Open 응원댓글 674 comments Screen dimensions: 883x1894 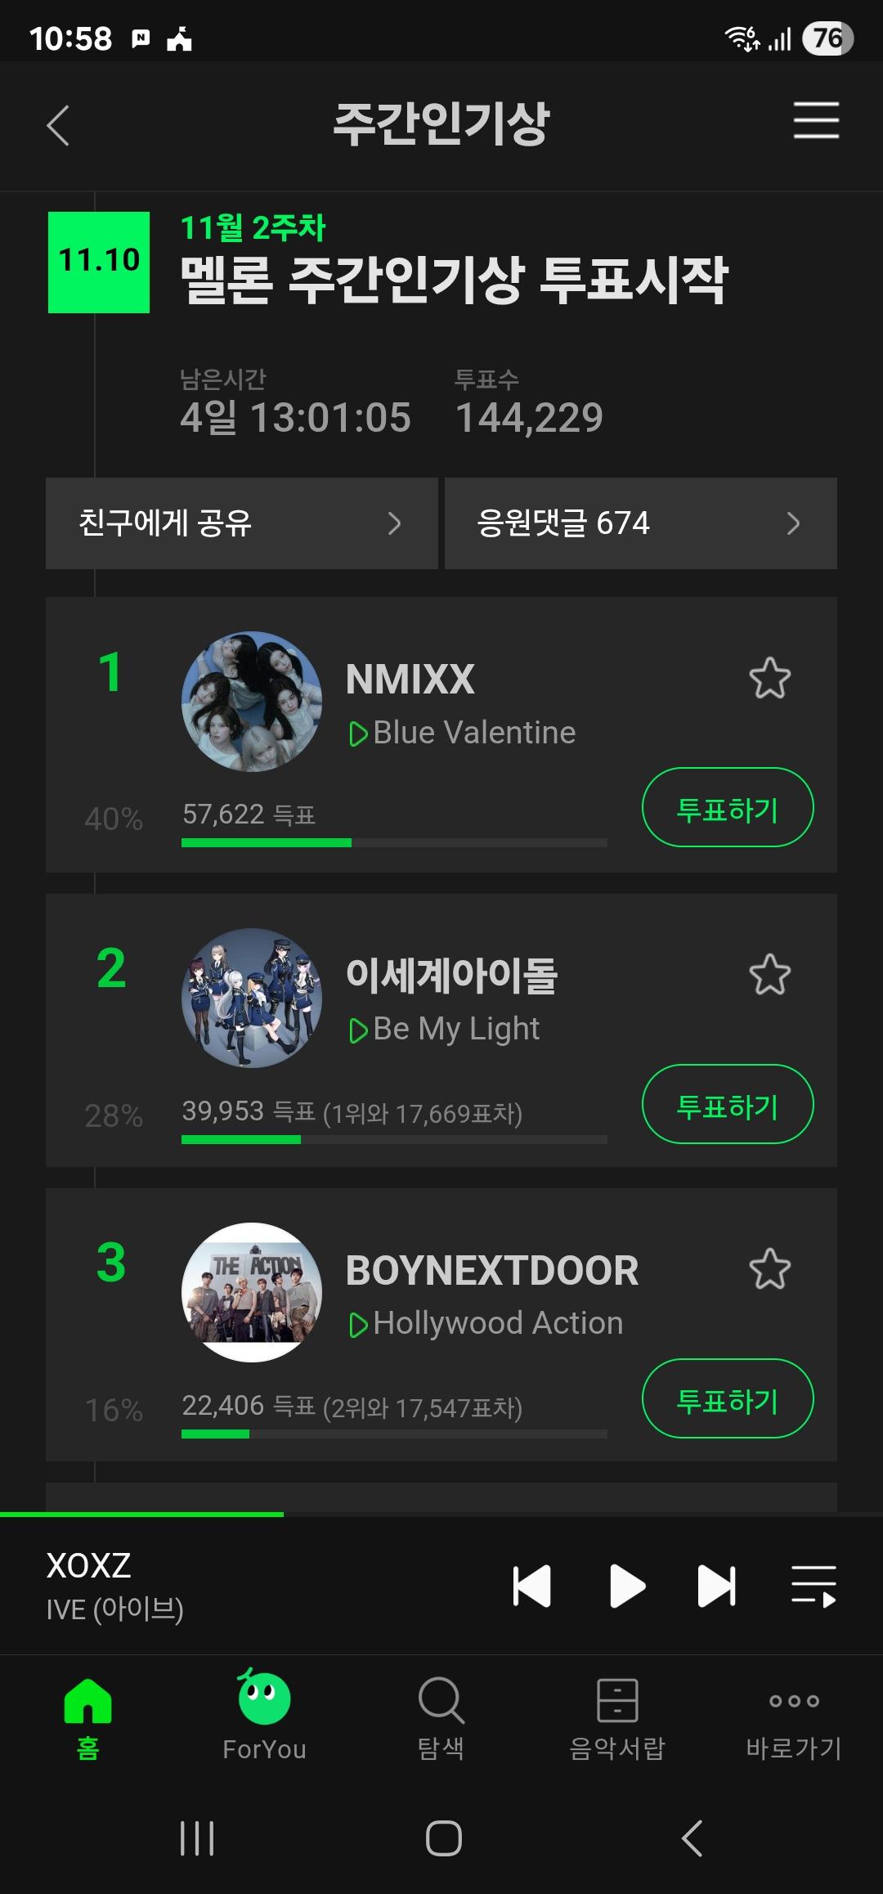(640, 523)
